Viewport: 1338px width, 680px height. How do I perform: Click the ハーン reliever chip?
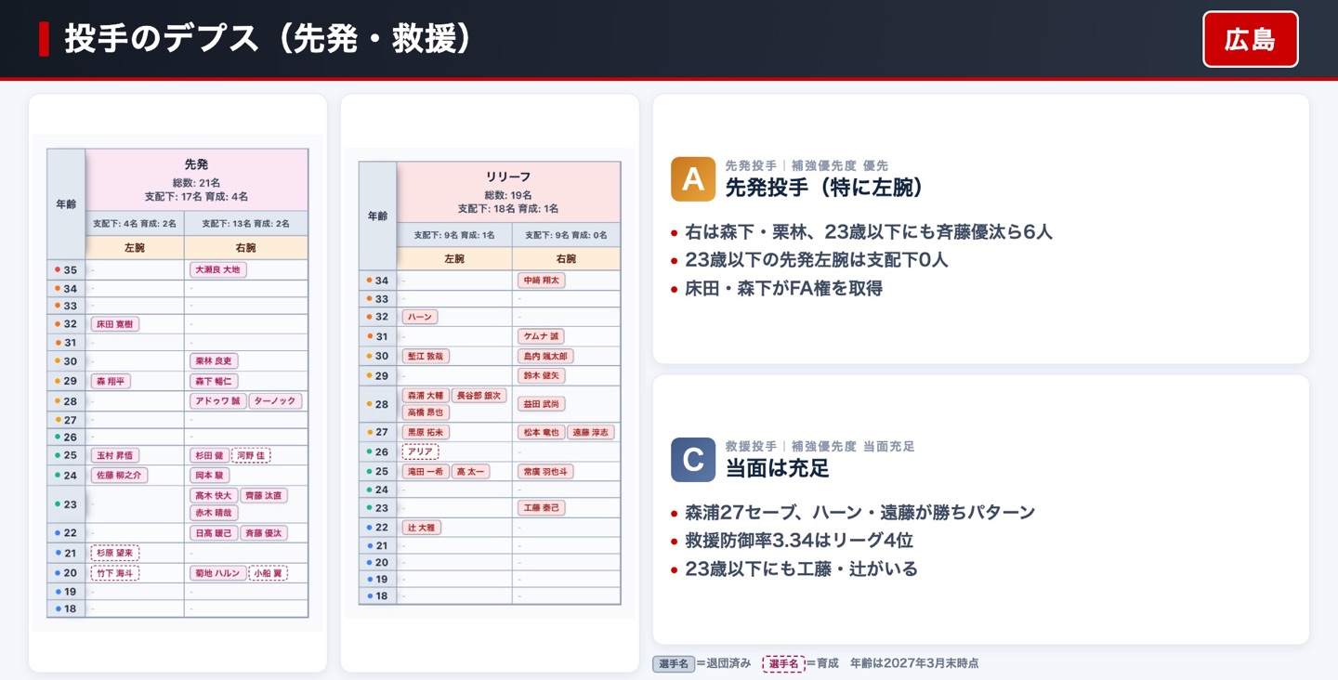pyautogui.click(x=420, y=317)
